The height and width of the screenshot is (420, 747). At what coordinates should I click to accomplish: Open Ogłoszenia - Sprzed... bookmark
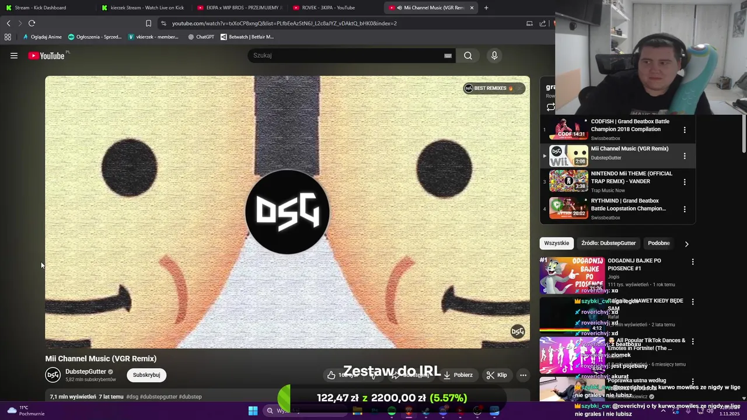tap(95, 37)
